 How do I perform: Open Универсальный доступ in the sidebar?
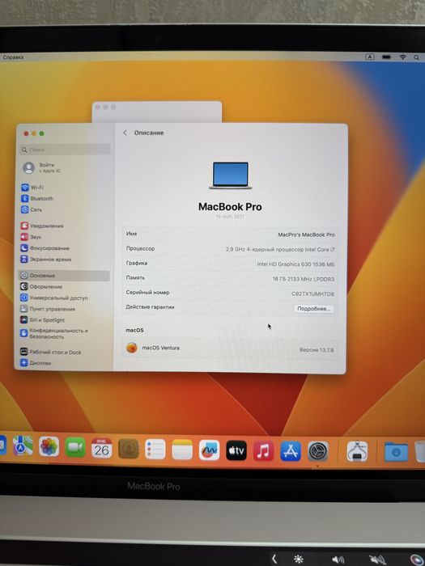pyautogui.click(x=54, y=298)
